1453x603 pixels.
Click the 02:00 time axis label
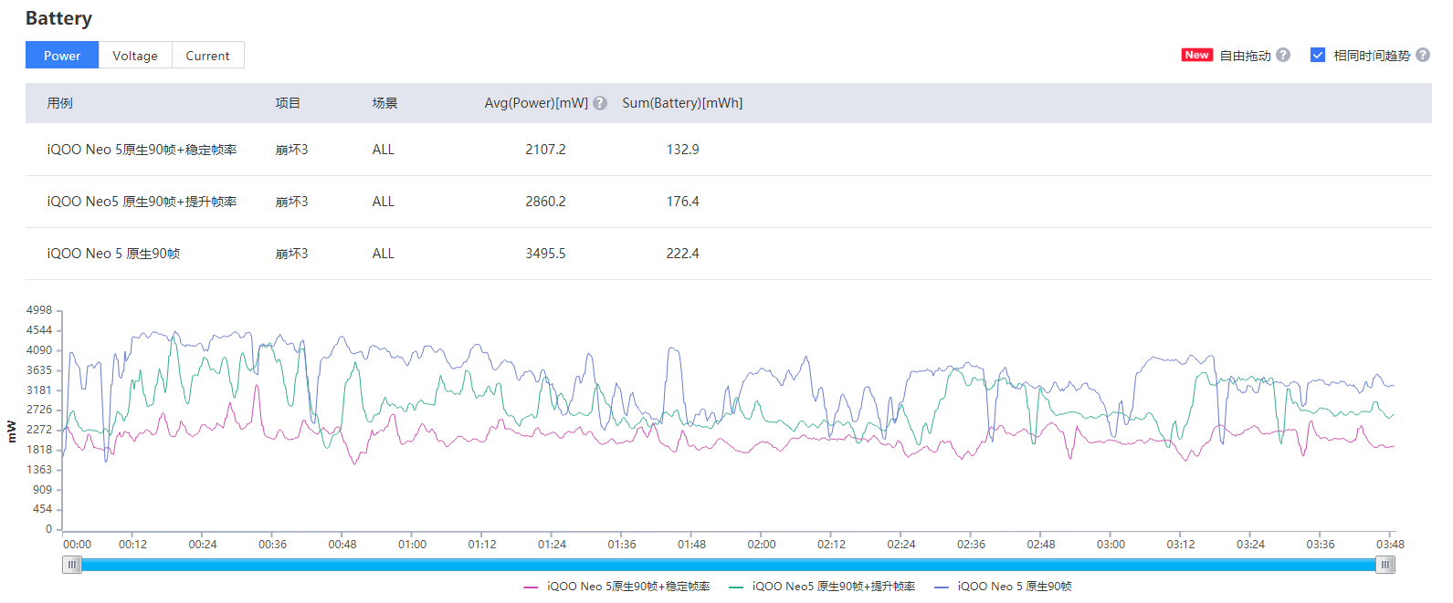tap(762, 545)
